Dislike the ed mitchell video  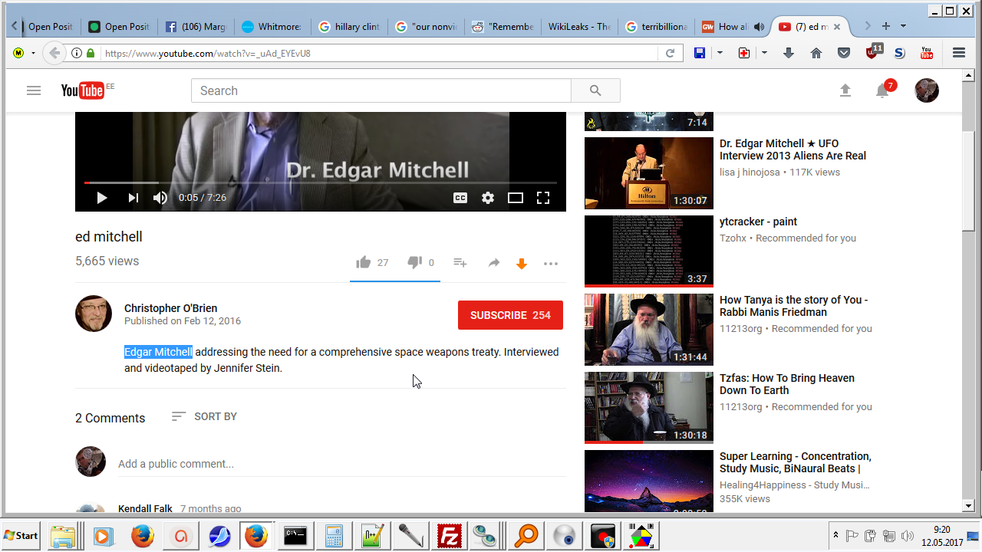[414, 263]
